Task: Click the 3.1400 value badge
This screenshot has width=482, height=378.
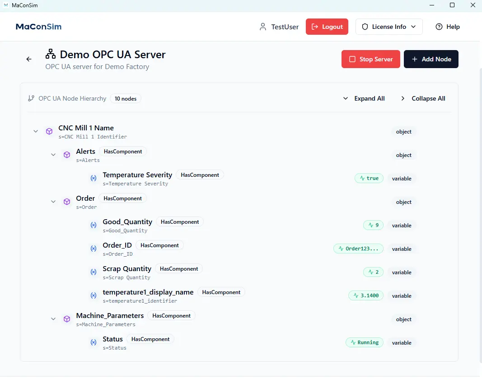Action: (x=366, y=295)
